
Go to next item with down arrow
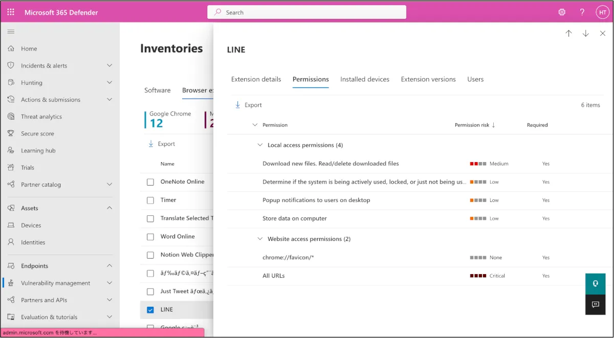point(585,33)
